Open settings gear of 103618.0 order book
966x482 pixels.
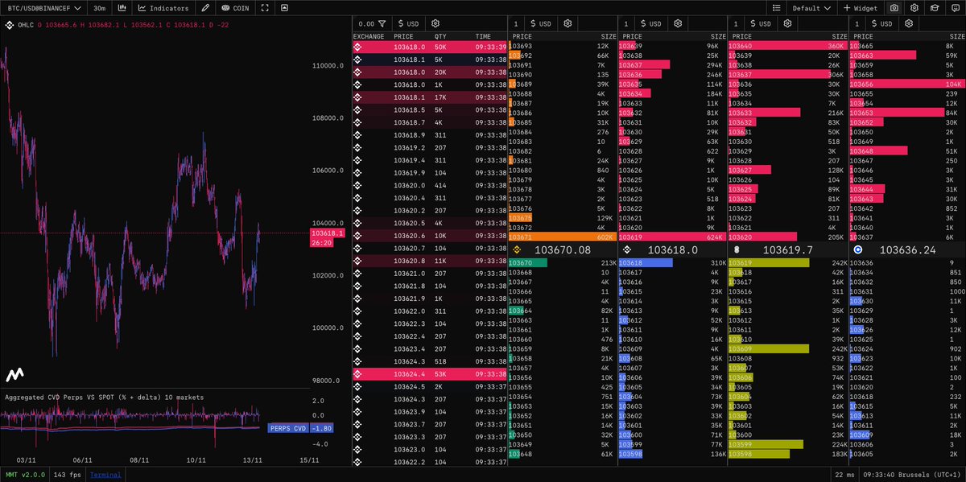(x=676, y=24)
